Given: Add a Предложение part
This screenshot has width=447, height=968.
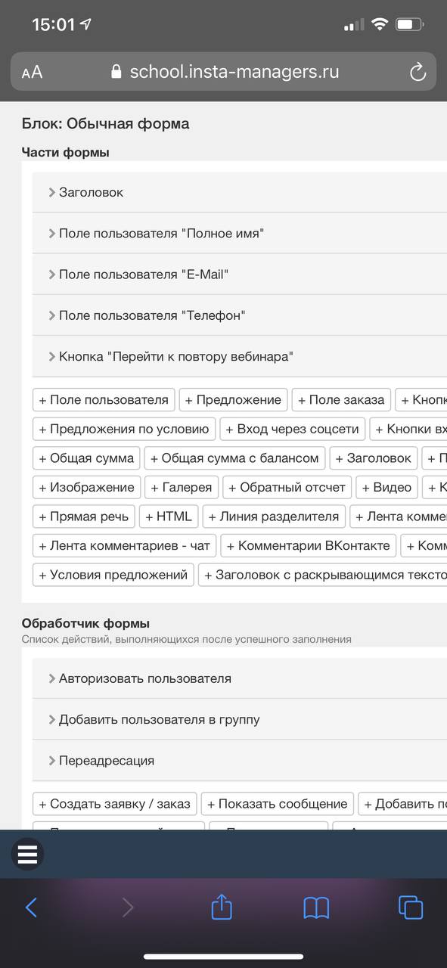Looking at the screenshot, I should coord(233,399).
